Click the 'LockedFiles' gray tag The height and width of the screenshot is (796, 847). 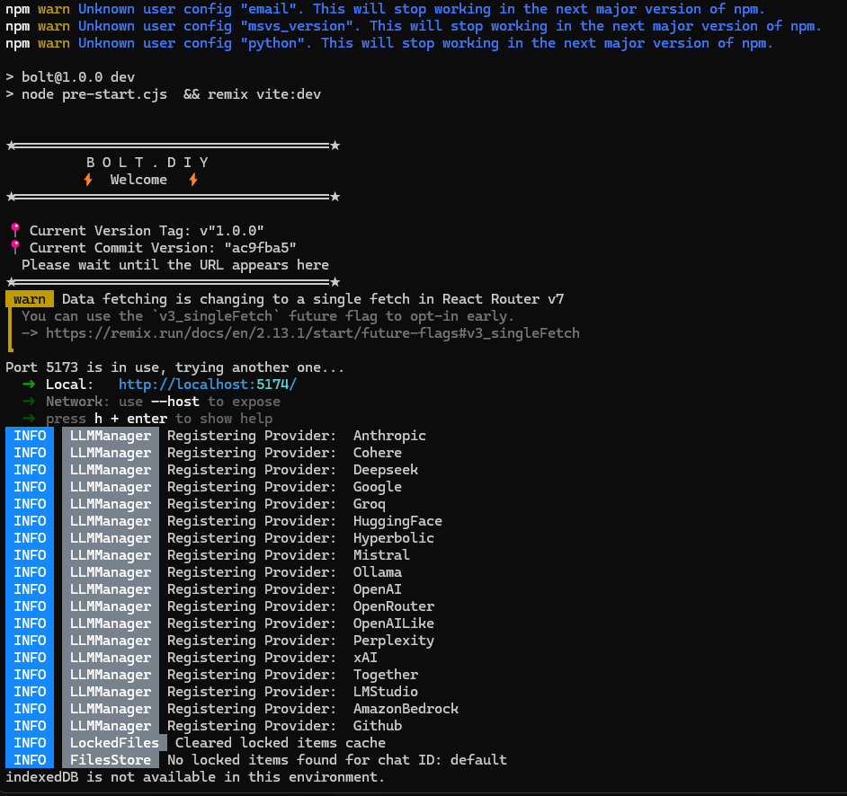114,743
